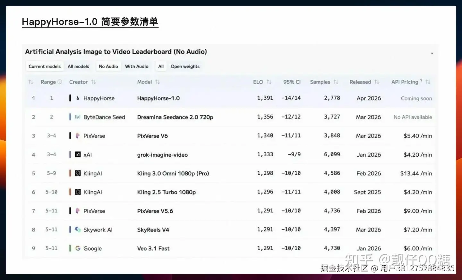Click the xAI creator name
This screenshot has height=280, width=462.
coord(88,155)
